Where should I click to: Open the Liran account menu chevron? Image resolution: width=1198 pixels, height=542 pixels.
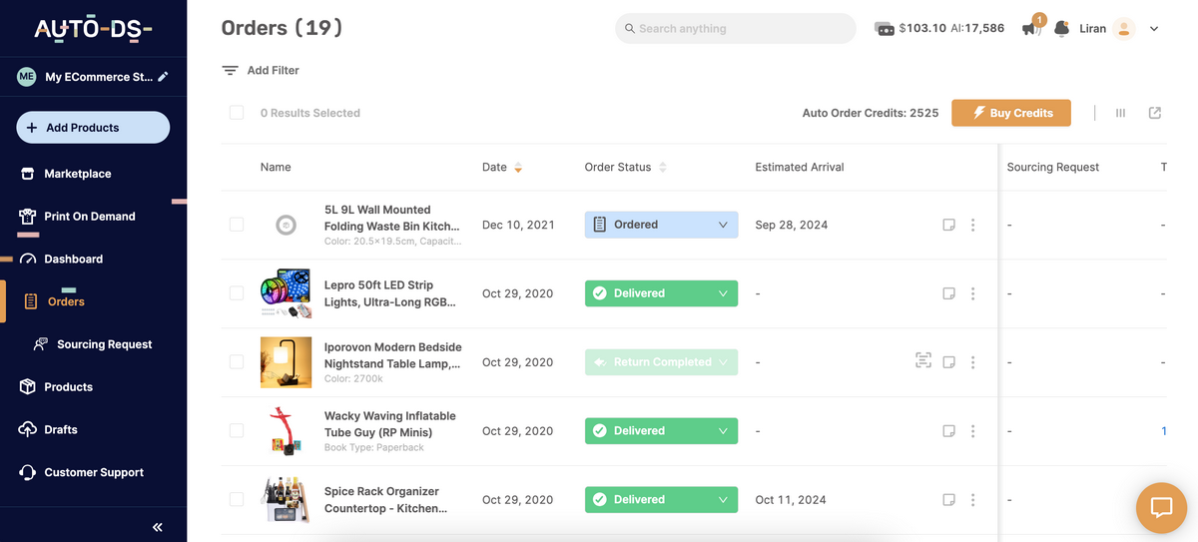tap(1154, 29)
